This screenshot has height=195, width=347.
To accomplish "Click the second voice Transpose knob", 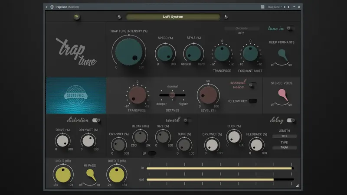I will 137,95.
